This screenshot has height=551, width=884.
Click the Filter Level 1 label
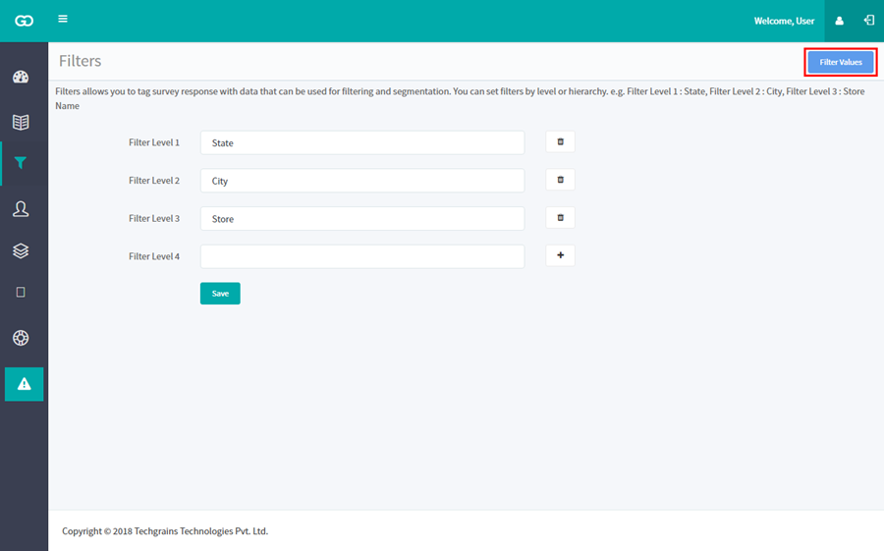(x=154, y=142)
